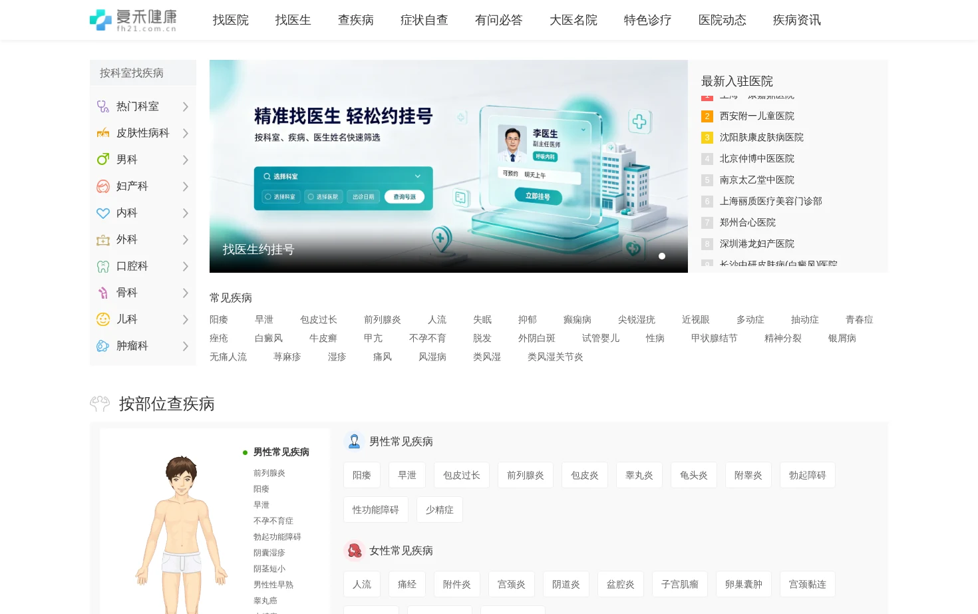Click the 类风湿关节炎 common disease link
The width and height of the screenshot is (978, 614).
(x=556, y=357)
